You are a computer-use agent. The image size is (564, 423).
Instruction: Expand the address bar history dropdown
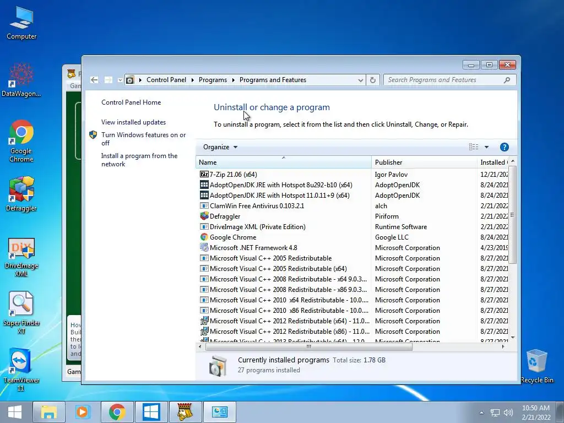(360, 80)
